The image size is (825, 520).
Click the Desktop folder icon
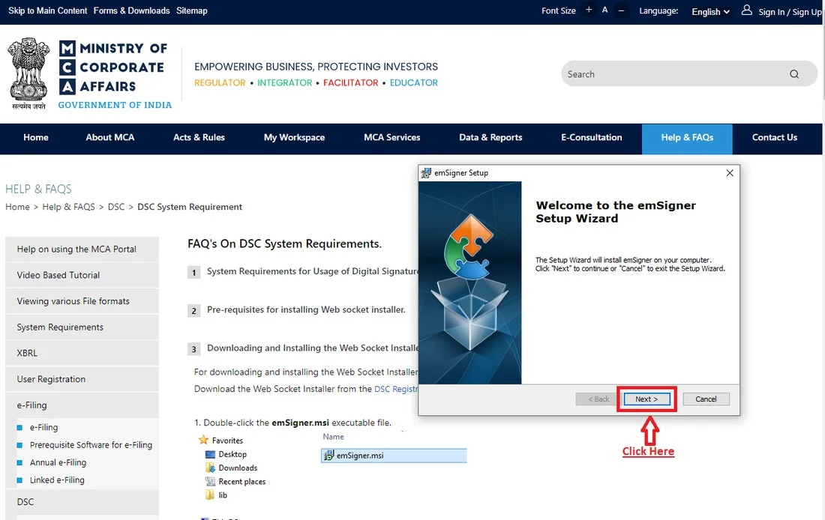pyautogui.click(x=210, y=454)
